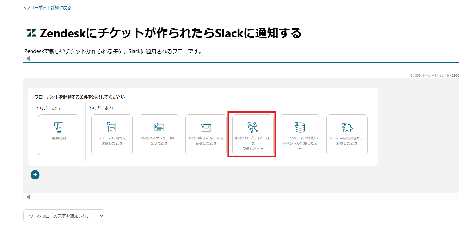Click the Zendesk logo icon beside title
This screenshot has height=242, width=459.
pos(31,33)
